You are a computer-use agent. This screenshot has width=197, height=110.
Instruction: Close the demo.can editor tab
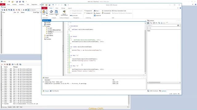click(50, 20)
